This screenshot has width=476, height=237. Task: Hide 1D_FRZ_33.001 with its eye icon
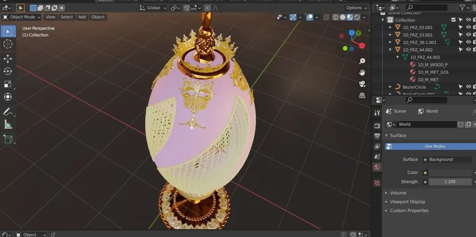468,35
